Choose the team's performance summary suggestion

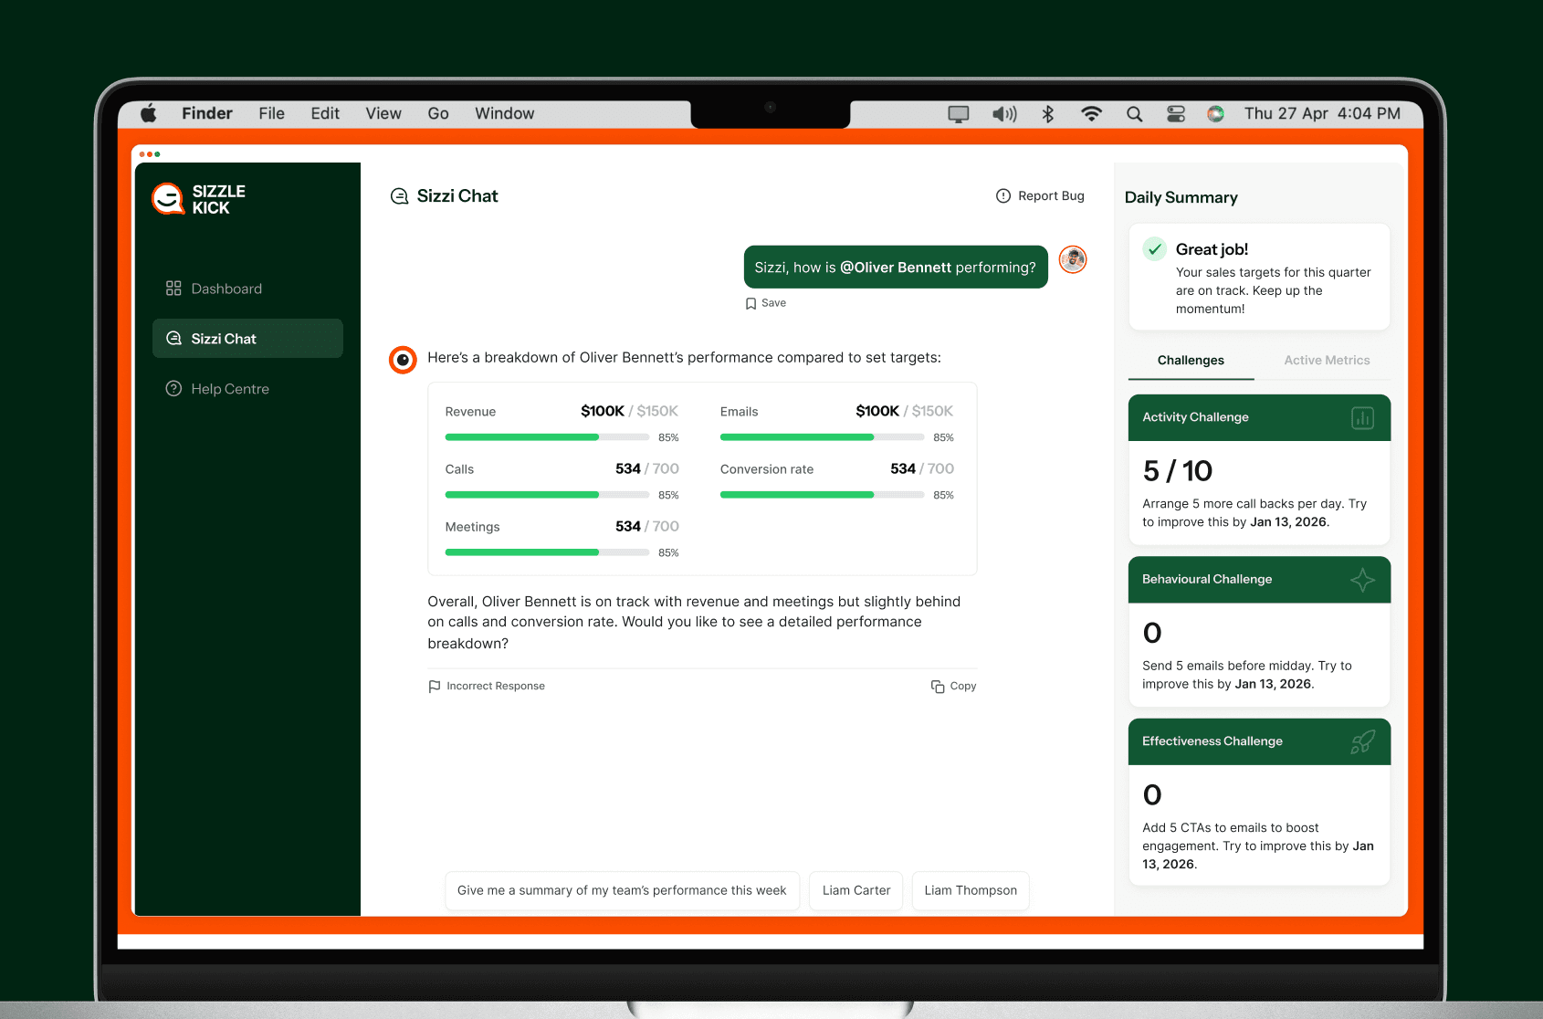(622, 890)
